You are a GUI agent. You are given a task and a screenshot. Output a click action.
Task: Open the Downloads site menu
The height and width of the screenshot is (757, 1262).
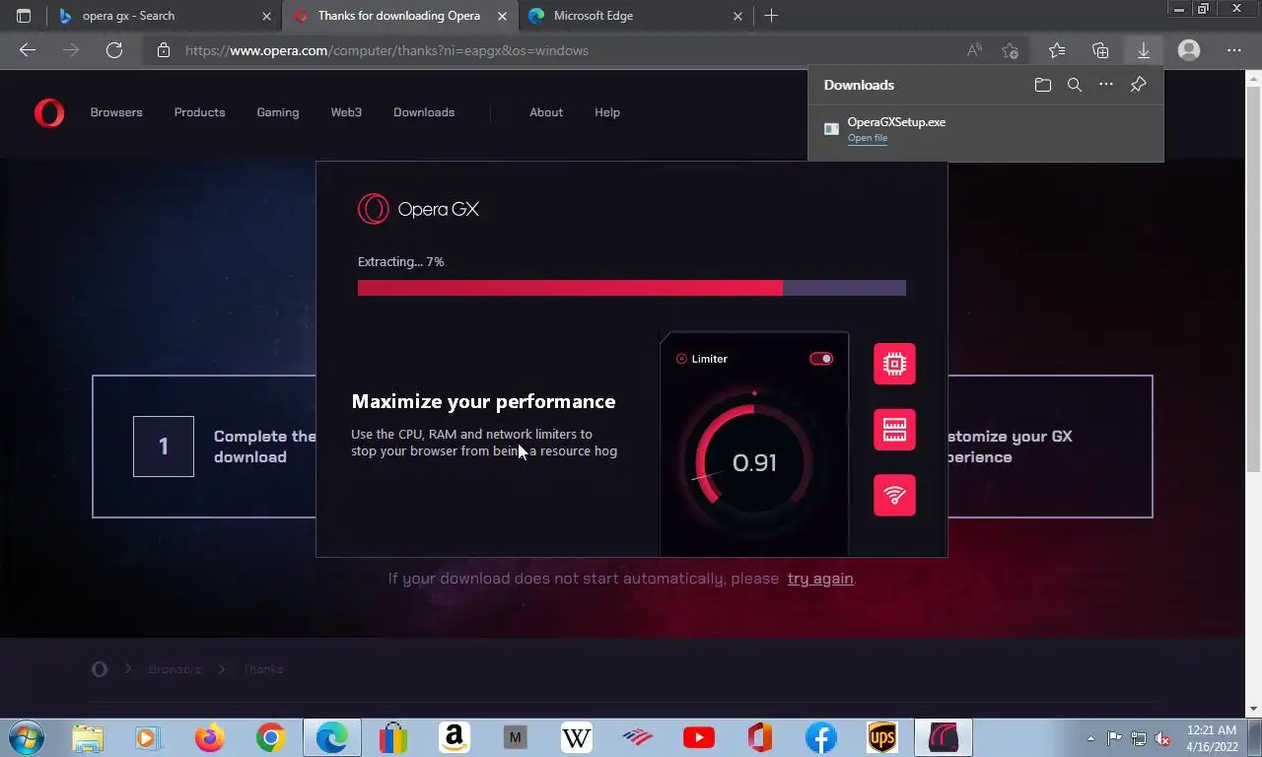point(424,112)
